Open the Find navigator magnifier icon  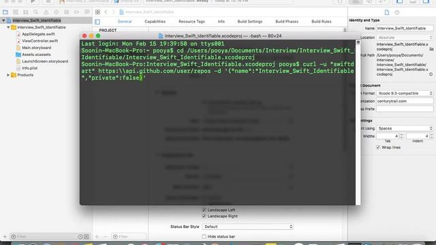(36, 12)
